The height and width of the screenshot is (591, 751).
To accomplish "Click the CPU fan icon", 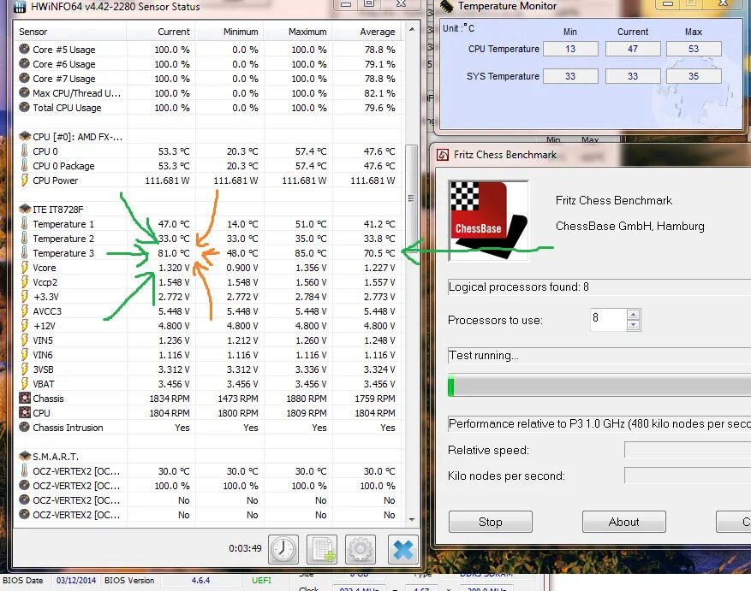I will 25,412.
